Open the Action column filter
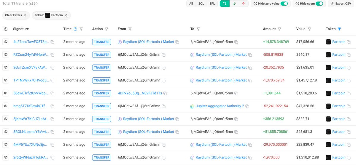This screenshot has height=165, width=356. click(107, 29)
